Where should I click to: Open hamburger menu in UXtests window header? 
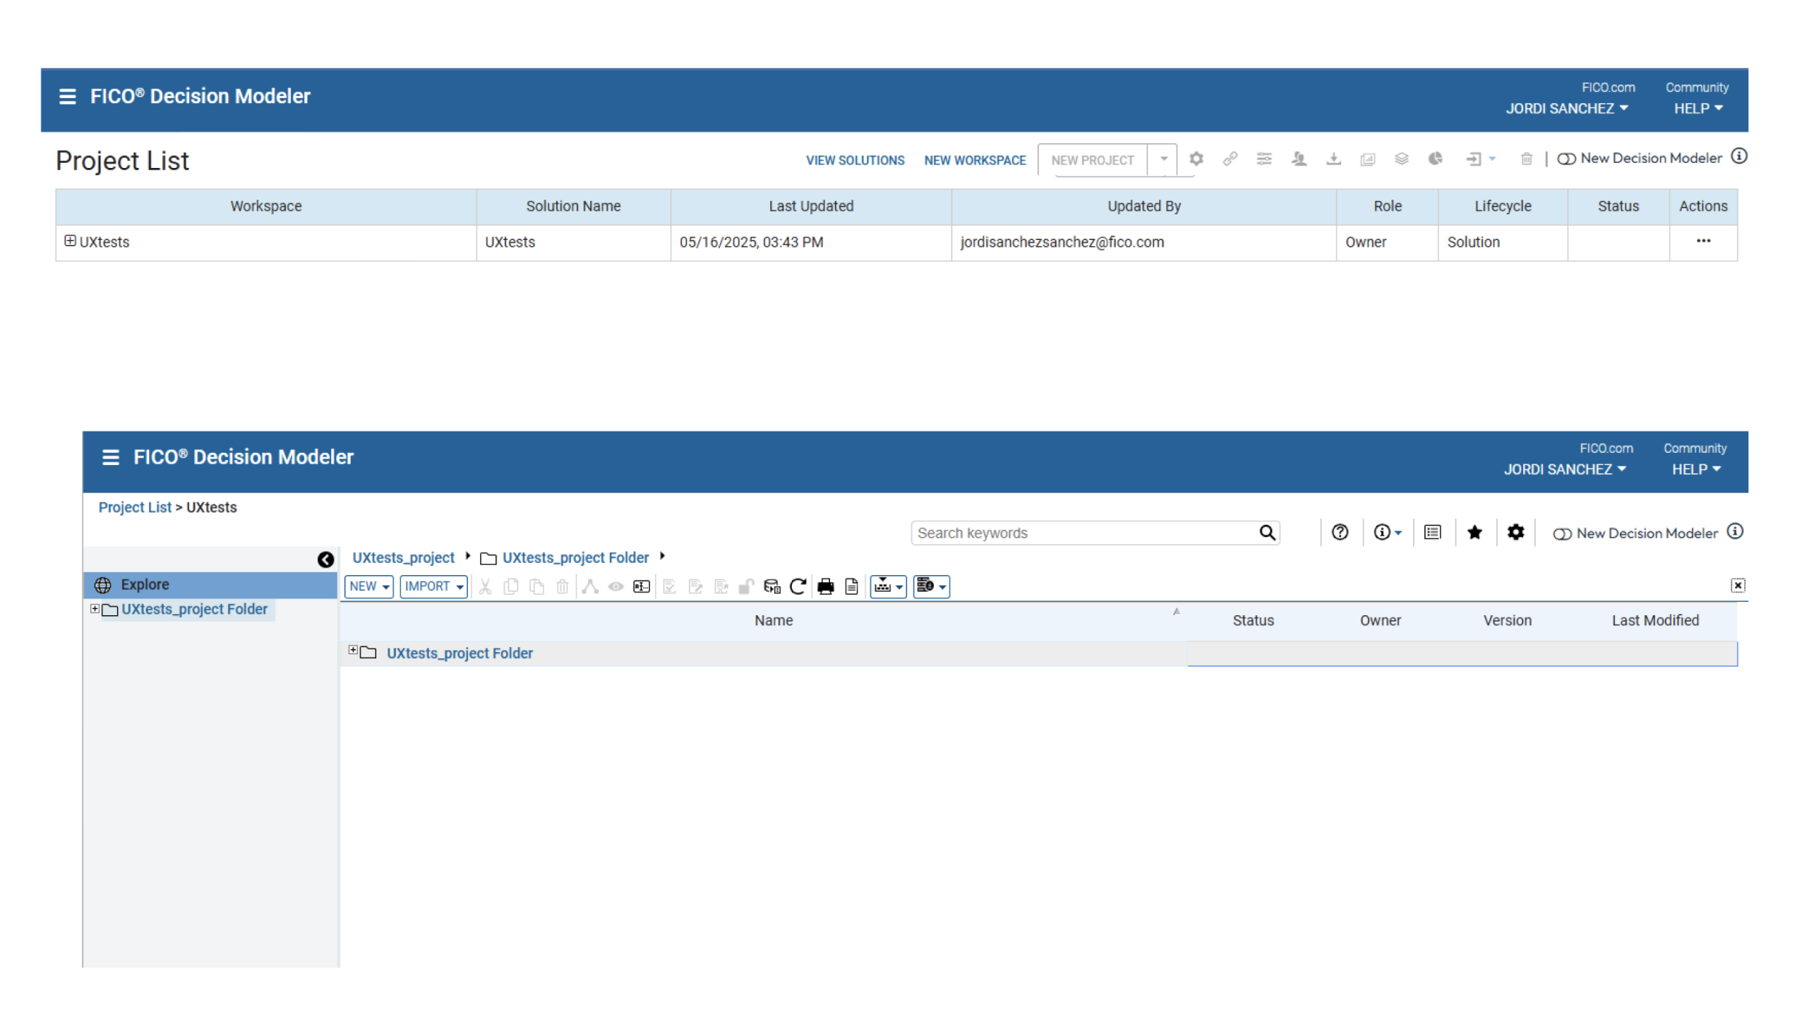point(111,457)
